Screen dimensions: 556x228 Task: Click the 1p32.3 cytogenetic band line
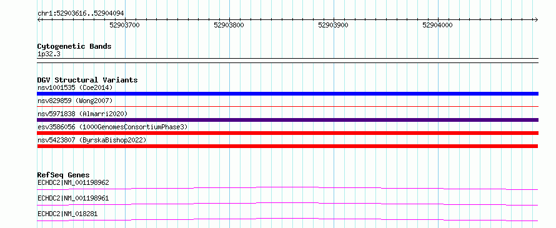pyautogui.click(x=287, y=61)
